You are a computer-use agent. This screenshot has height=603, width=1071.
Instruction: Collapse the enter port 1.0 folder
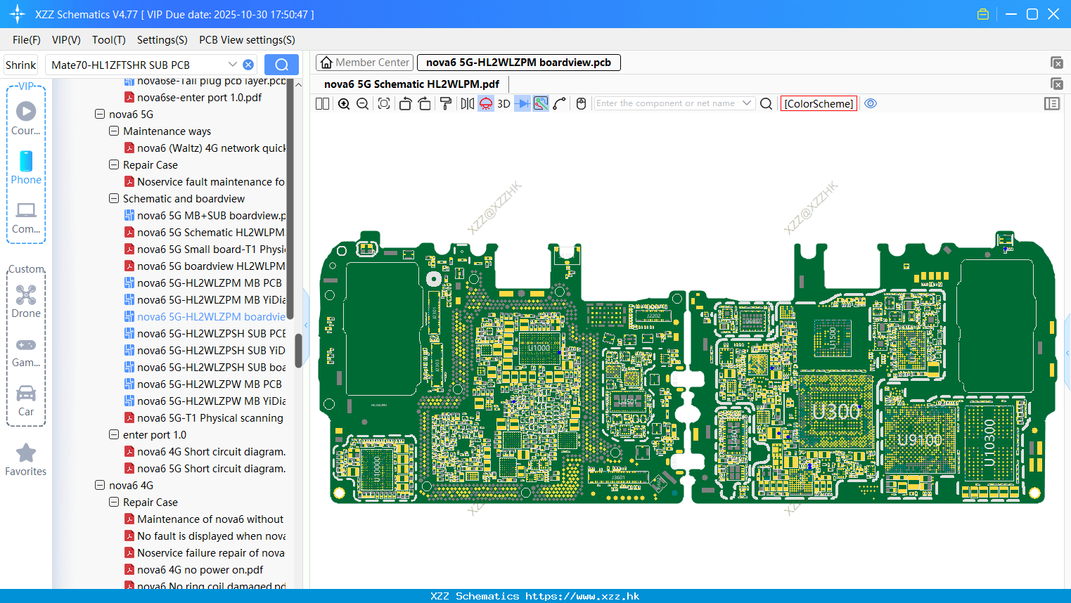pos(114,434)
